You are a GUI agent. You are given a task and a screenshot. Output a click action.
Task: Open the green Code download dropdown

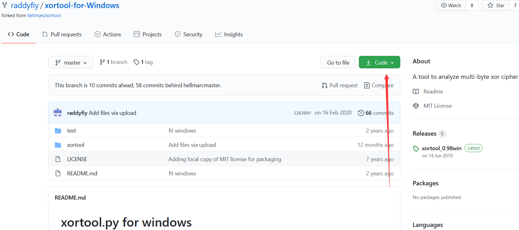pos(379,62)
